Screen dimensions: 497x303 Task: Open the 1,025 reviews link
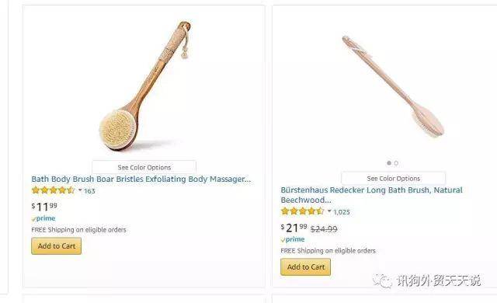342,212
